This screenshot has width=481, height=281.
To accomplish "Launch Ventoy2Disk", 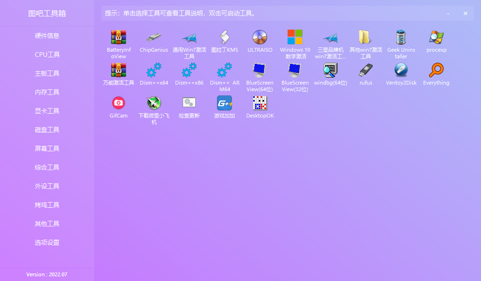I will [x=401, y=73].
